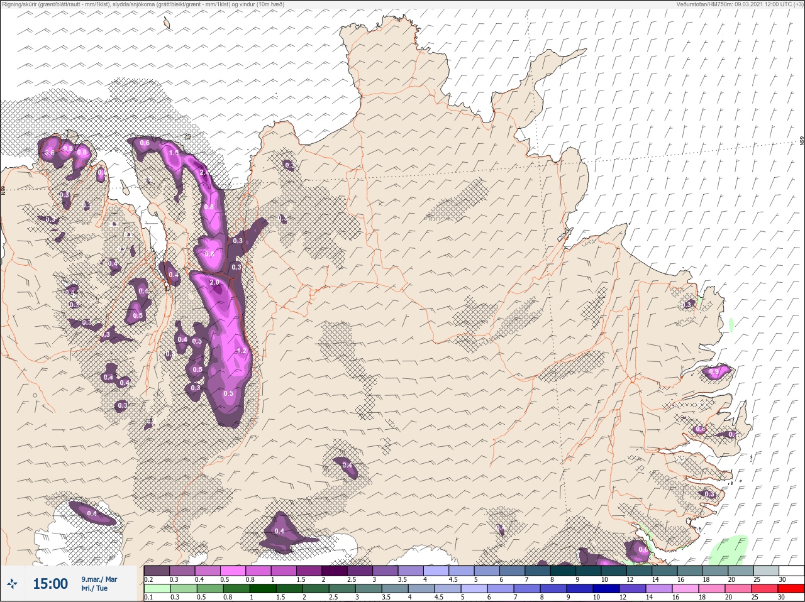Viewport: 805px width, 602px height.
Task: Click the Veðurstofan logo icon beside the time
Action: click(13, 584)
